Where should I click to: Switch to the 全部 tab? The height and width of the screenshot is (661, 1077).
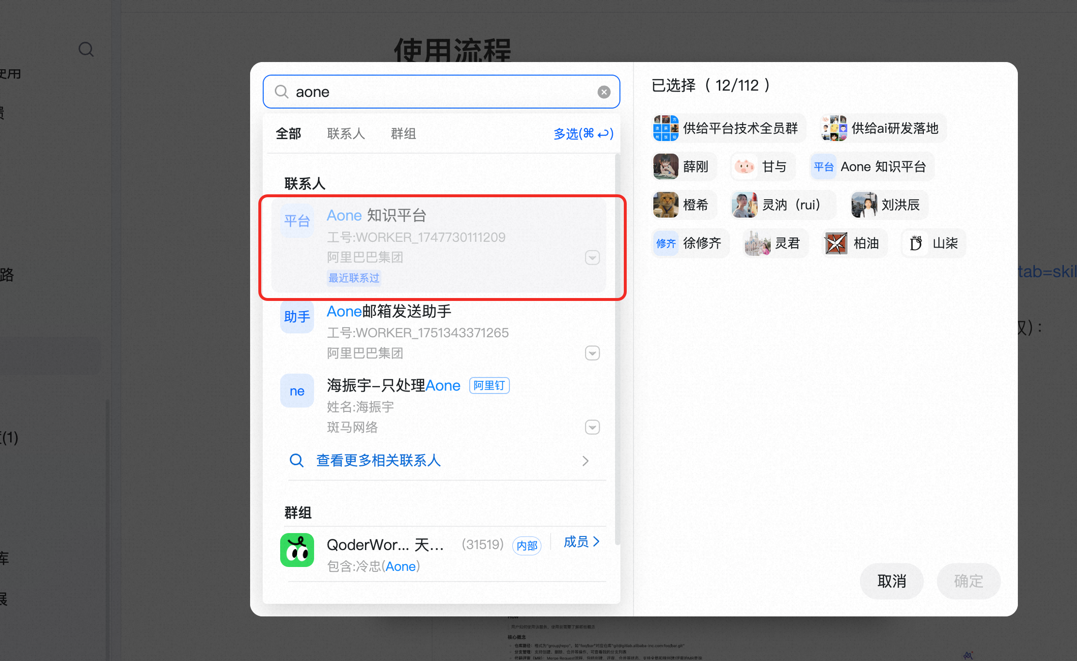pyautogui.click(x=288, y=134)
